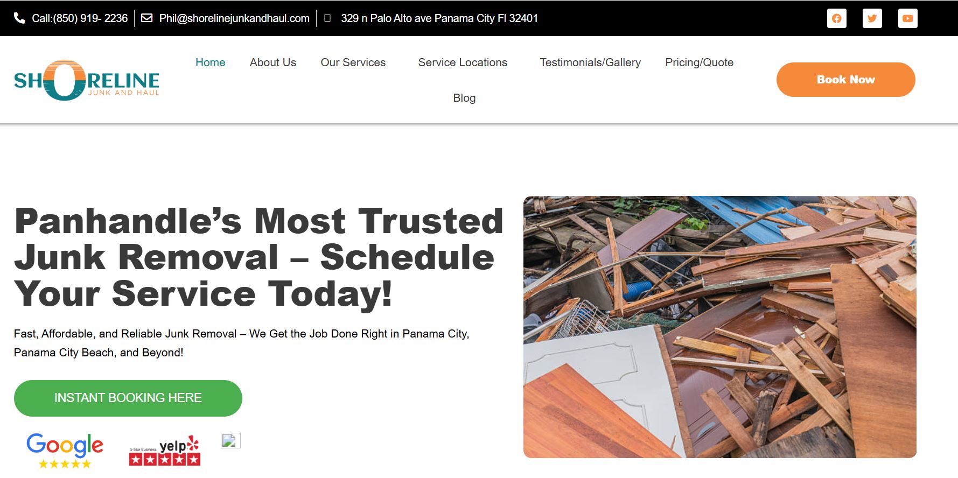Viewport: 958px width, 478px height.
Task: Click the broken image badge next to Yelp
Action: pyautogui.click(x=230, y=440)
